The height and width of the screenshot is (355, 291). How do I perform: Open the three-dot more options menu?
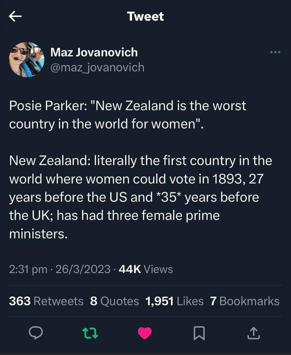click(276, 53)
